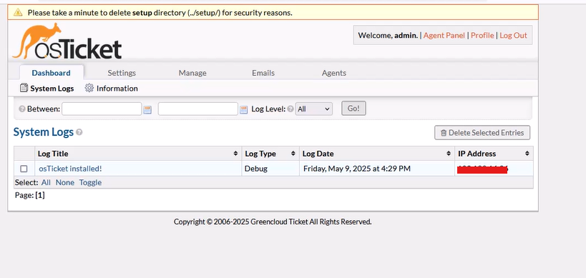Switch to the Agents tab
Image resolution: width=586 pixels, height=278 pixels.
point(334,73)
